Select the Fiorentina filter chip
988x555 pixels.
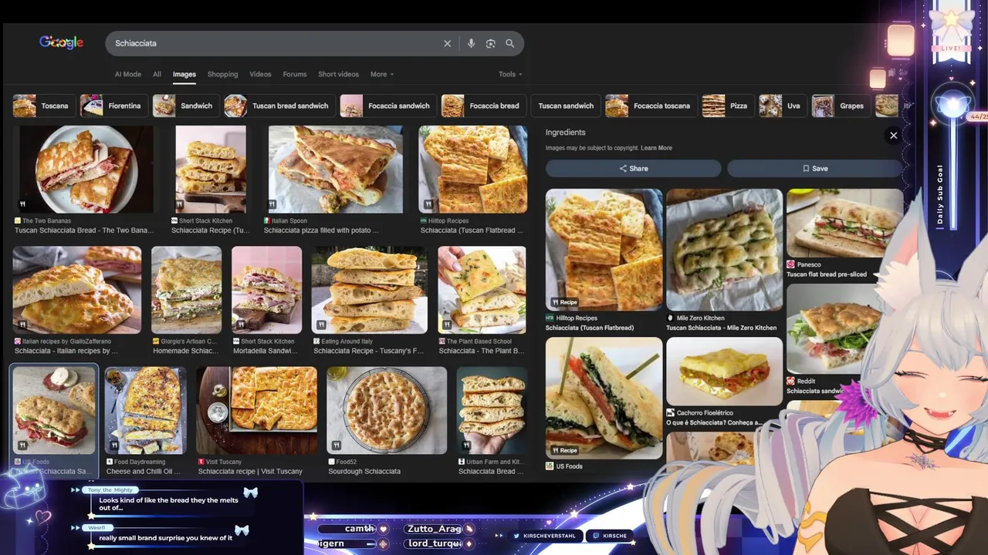[114, 106]
